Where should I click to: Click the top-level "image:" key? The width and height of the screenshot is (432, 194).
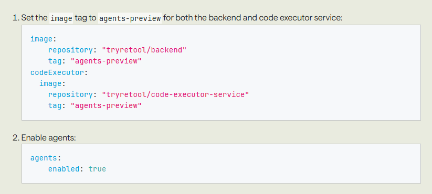coord(43,39)
